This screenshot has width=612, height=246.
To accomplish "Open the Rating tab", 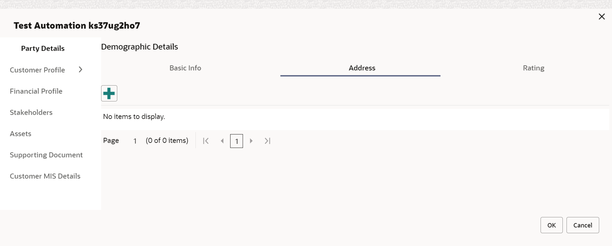I will pos(533,68).
